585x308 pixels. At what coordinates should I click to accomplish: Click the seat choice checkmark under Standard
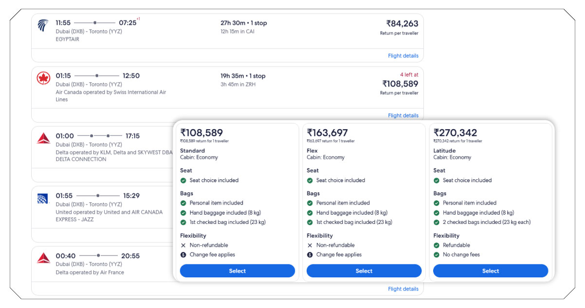click(183, 180)
